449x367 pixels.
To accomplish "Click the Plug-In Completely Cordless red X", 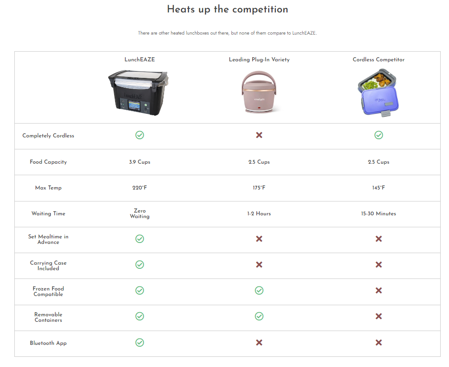I will (259, 135).
